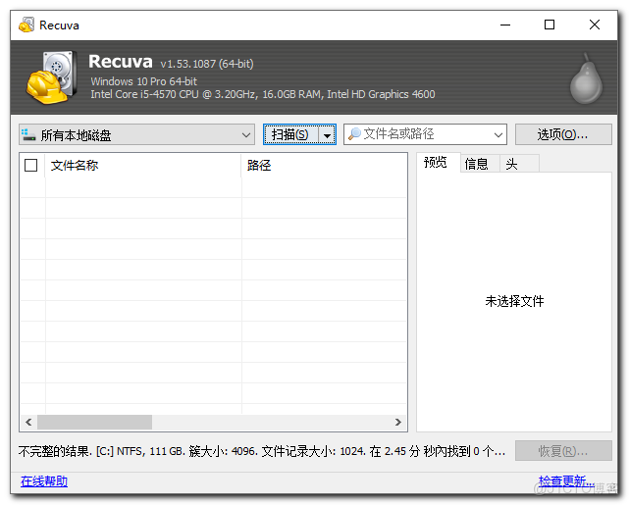This screenshot has width=629, height=505.
Task: Click the Windows 10 Pro 64-bit system text
Action: (x=143, y=81)
